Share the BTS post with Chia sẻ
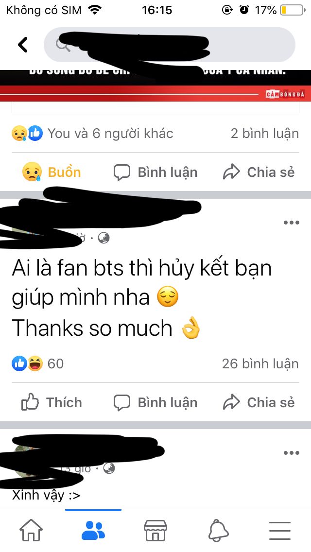The image size is (311, 552). pyautogui.click(x=259, y=402)
